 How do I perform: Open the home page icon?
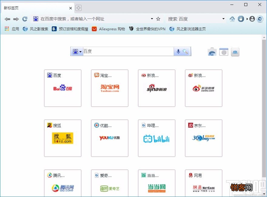click(232, 19)
